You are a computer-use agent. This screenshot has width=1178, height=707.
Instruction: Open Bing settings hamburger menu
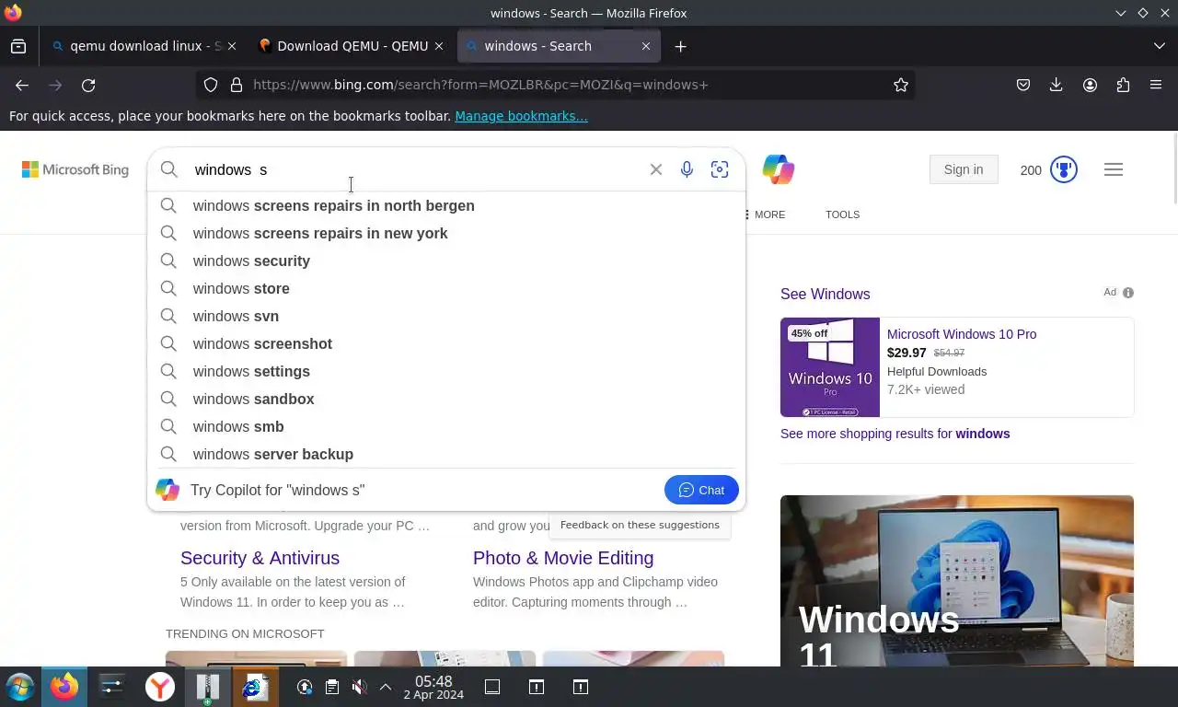(1114, 169)
